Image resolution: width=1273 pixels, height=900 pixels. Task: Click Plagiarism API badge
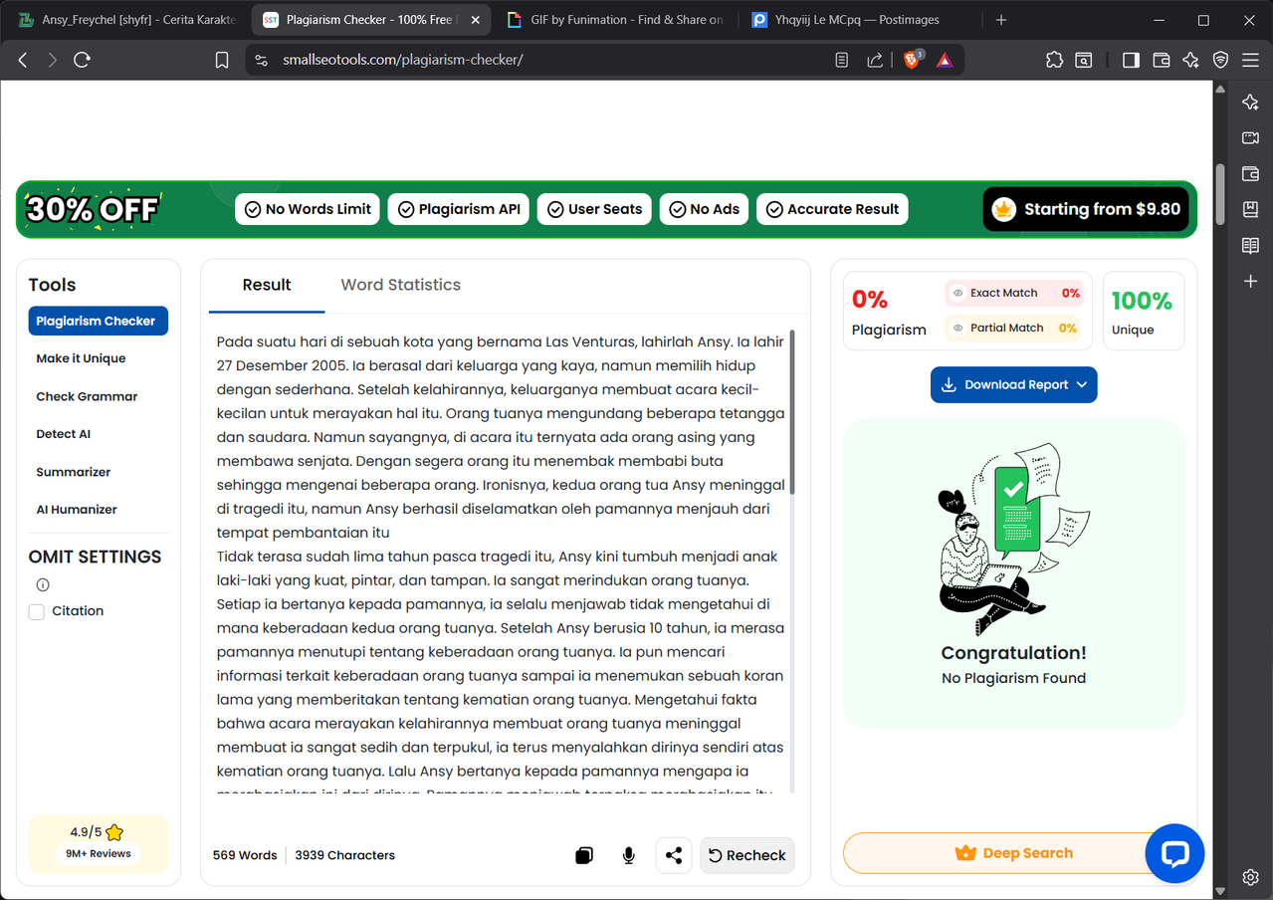pyautogui.click(x=459, y=209)
